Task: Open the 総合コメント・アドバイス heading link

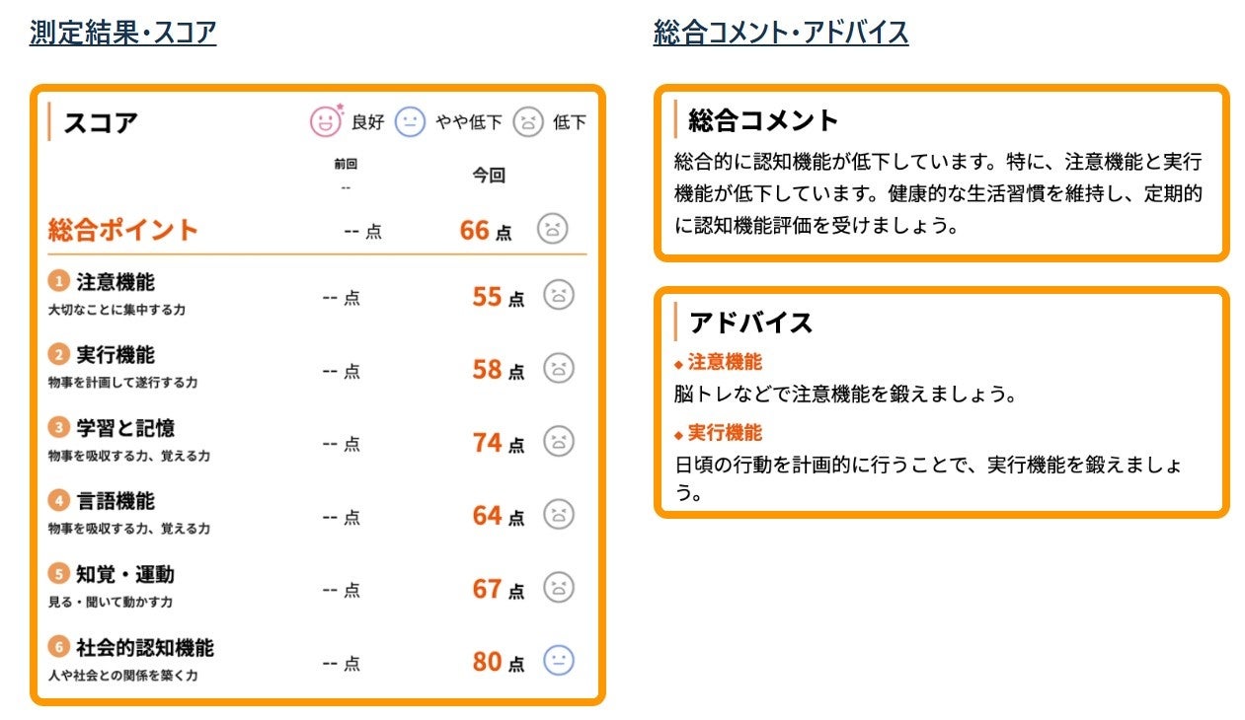Action: (x=781, y=34)
